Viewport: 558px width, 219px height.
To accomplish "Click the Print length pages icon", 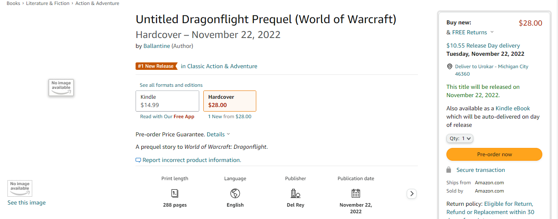I will 175,193.
